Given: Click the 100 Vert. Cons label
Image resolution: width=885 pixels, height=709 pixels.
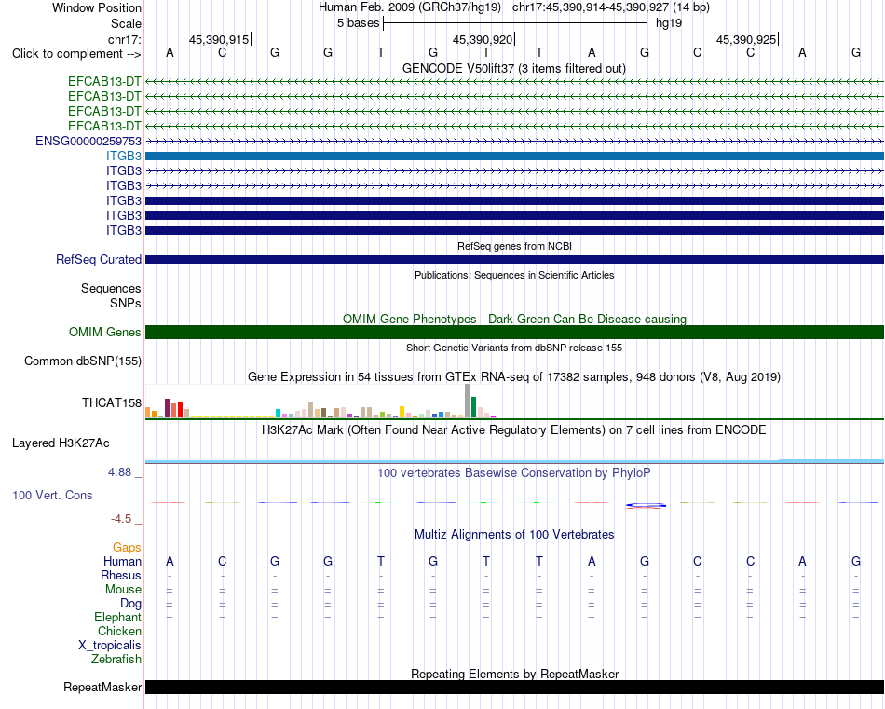Looking at the screenshot, I should (52, 495).
